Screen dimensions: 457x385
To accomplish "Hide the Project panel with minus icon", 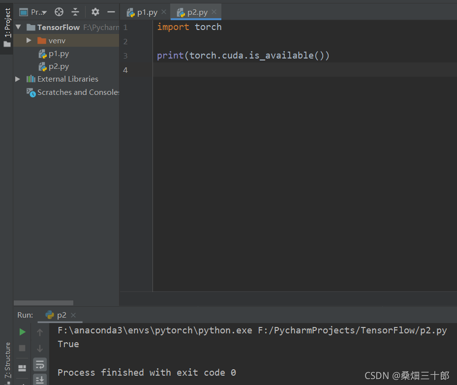I will click(111, 12).
